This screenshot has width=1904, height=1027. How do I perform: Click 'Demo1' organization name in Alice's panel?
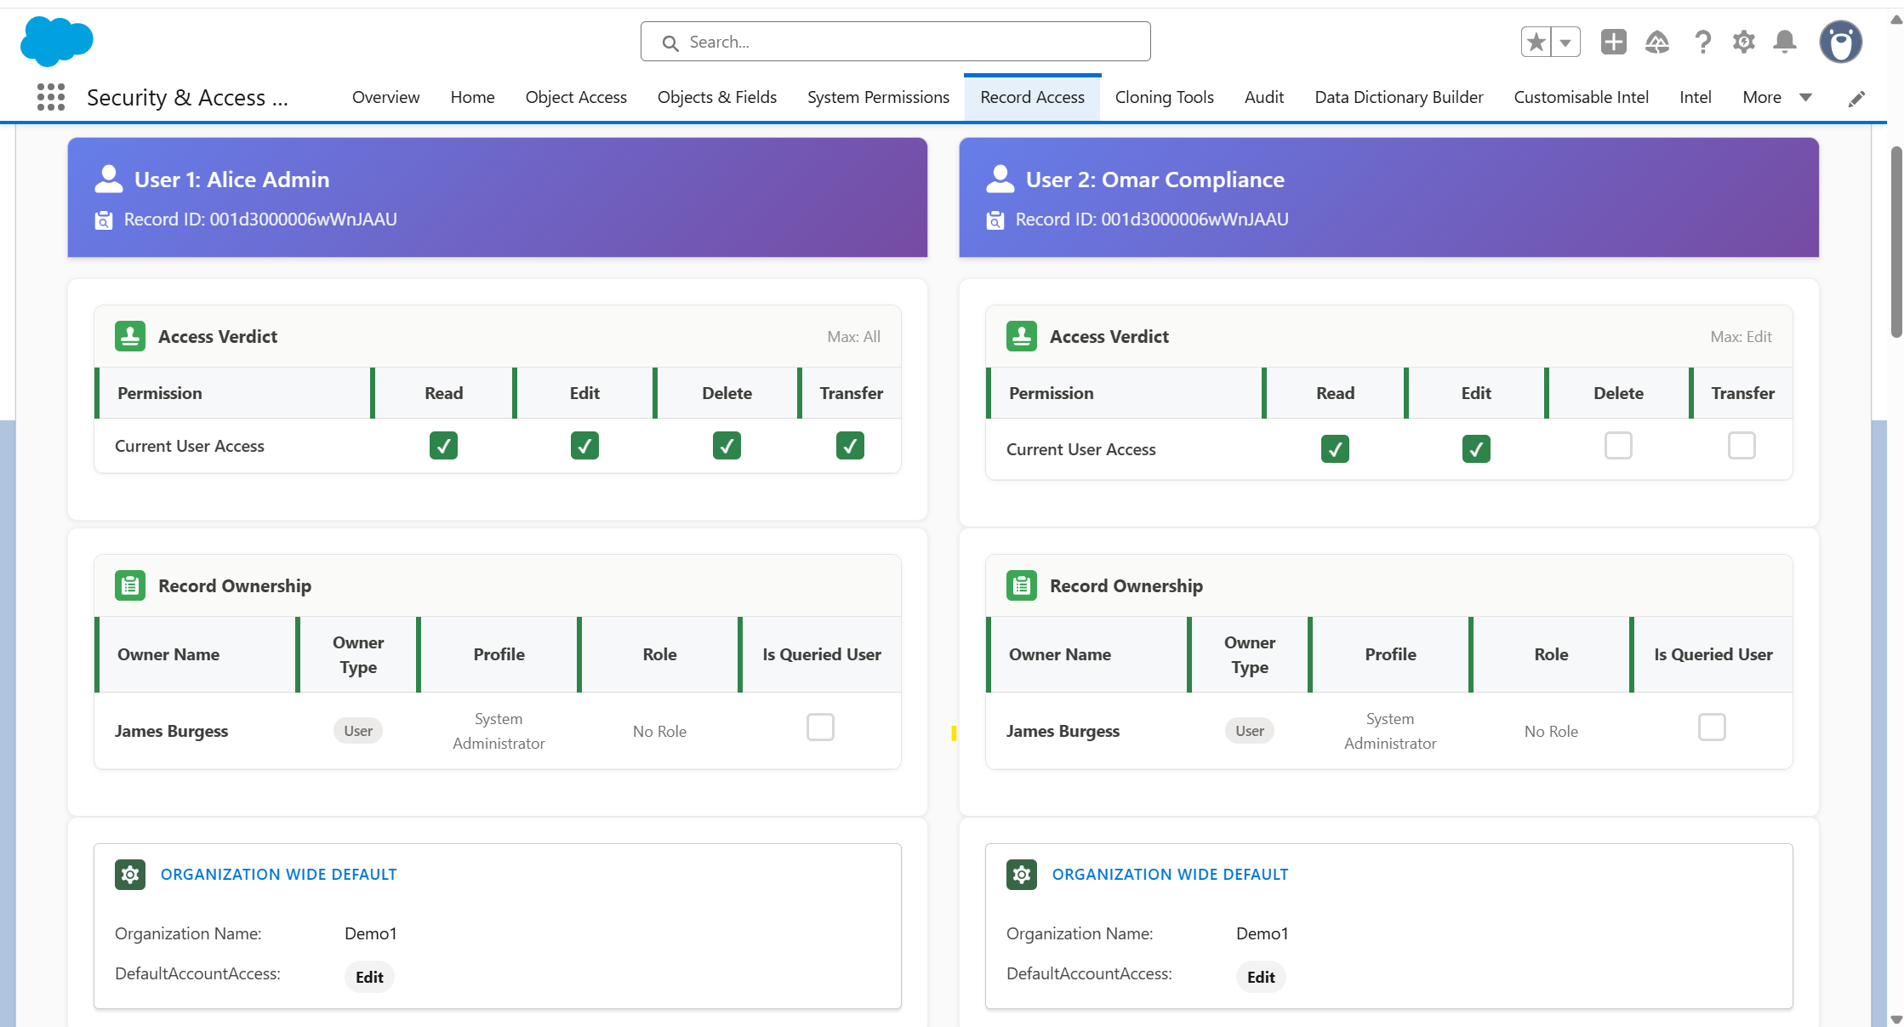[x=370, y=933]
